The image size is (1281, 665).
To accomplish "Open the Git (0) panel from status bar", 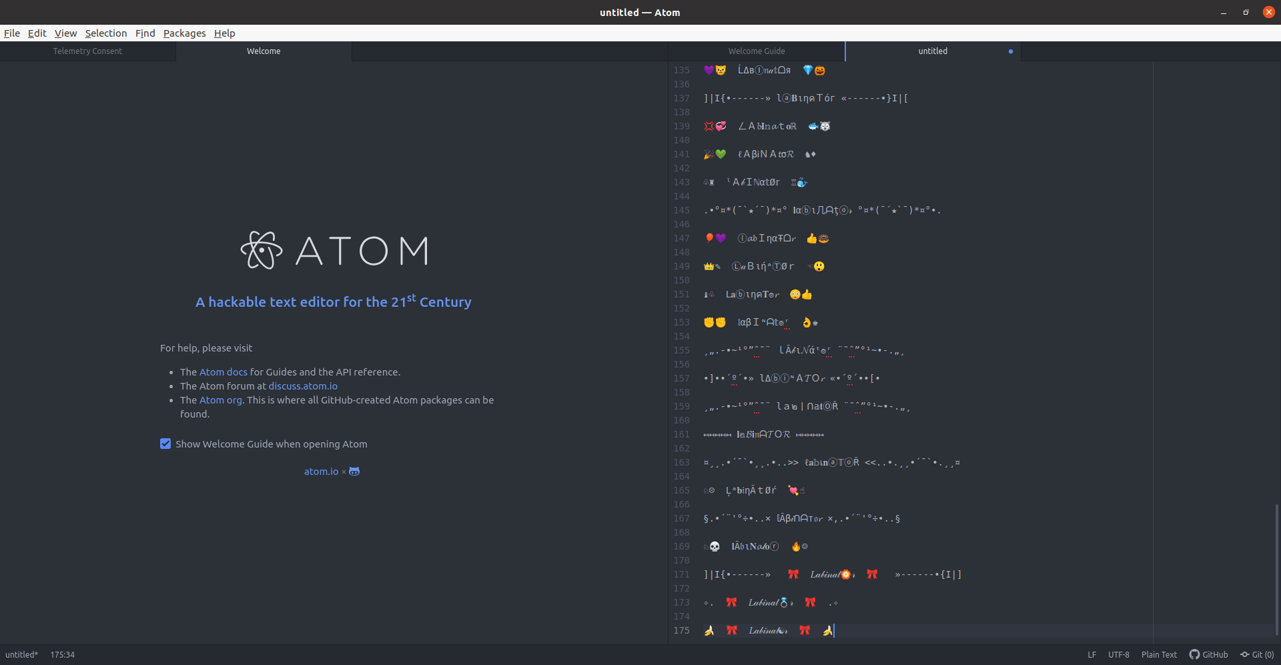I will click(x=1257, y=655).
